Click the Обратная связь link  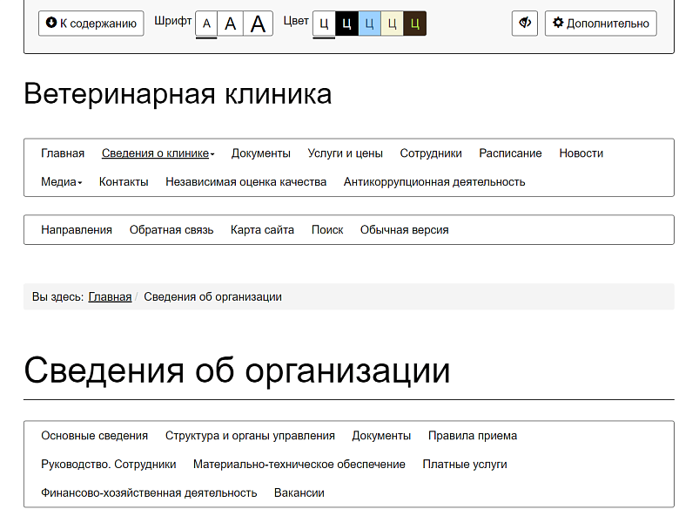(x=171, y=229)
